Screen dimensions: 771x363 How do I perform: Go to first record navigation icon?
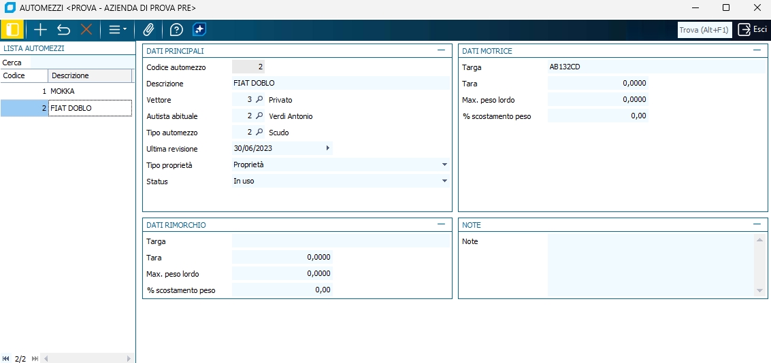[6, 358]
